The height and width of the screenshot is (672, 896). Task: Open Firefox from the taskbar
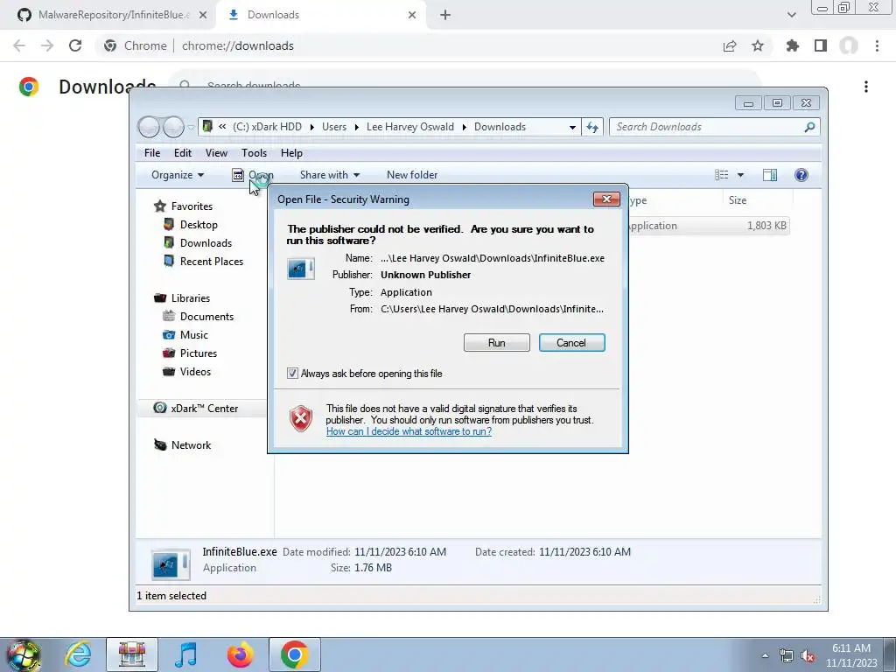[x=240, y=654]
